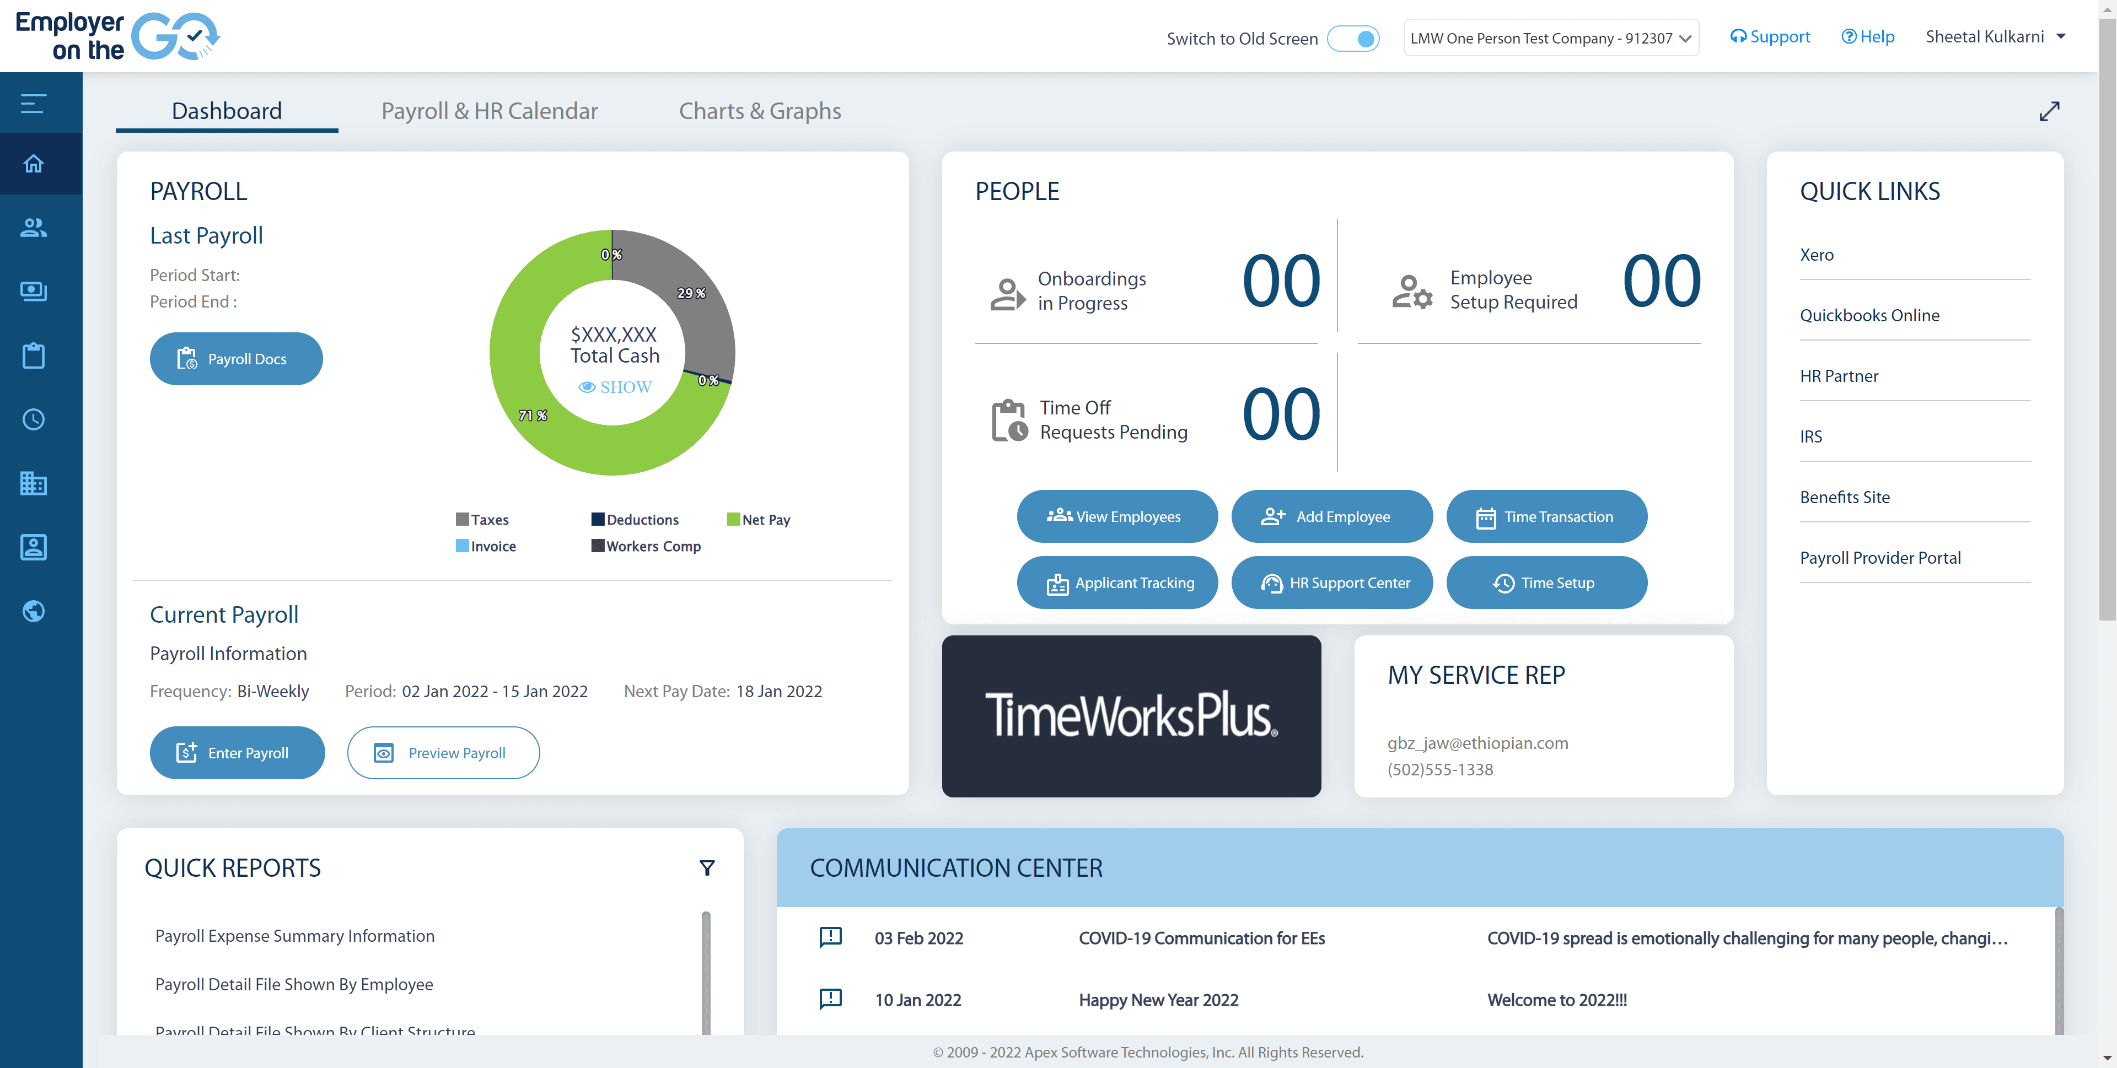
Task: Select the Home icon in the sidebar
Action: 33,164
